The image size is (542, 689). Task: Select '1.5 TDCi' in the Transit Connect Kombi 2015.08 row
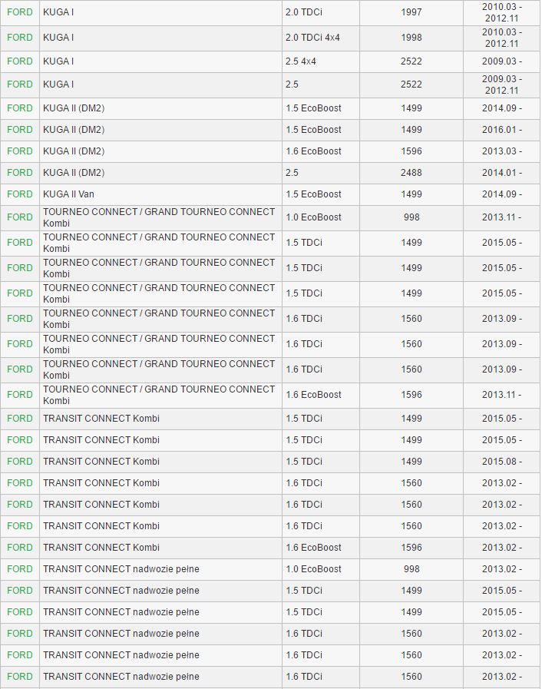pos(304,462)
